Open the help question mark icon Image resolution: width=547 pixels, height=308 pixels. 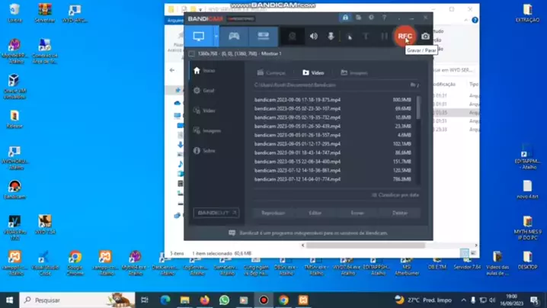point(384,18)
